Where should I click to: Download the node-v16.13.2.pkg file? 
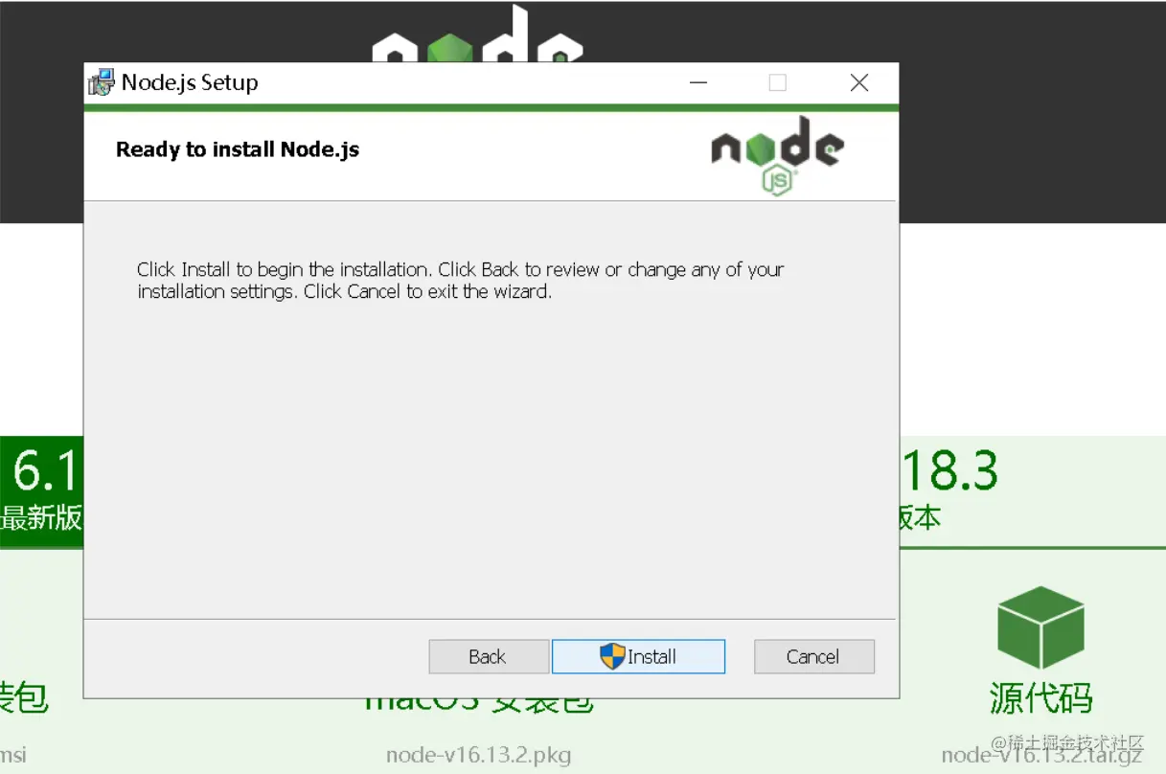[478, 755]
